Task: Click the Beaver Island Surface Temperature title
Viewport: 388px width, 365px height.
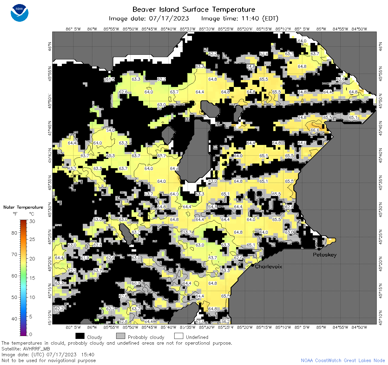Action: [x=194, y=9]
